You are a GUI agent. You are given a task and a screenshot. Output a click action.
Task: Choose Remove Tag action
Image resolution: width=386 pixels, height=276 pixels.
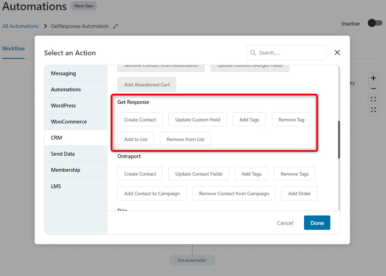[291, 119]
